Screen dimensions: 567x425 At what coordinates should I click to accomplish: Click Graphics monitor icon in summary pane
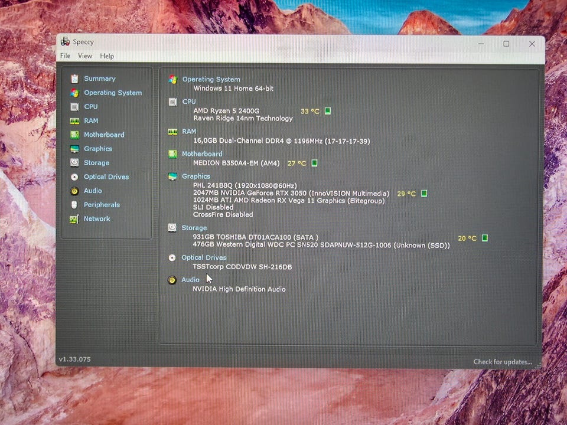point(172,176)
